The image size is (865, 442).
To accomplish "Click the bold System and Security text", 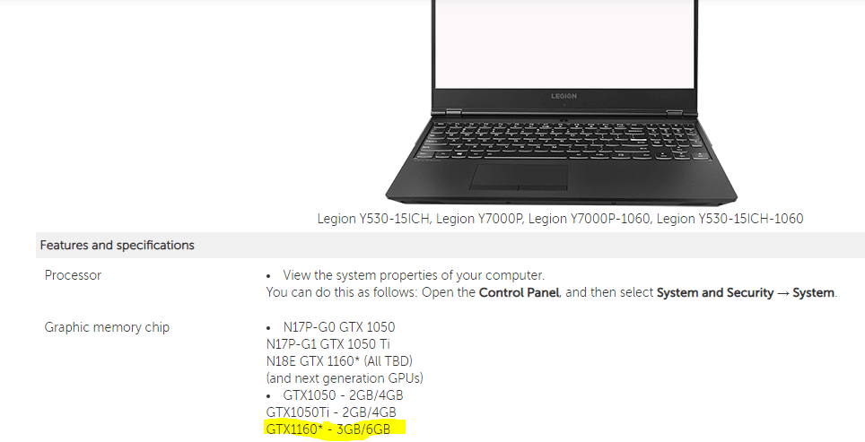I will pos(715,292).
